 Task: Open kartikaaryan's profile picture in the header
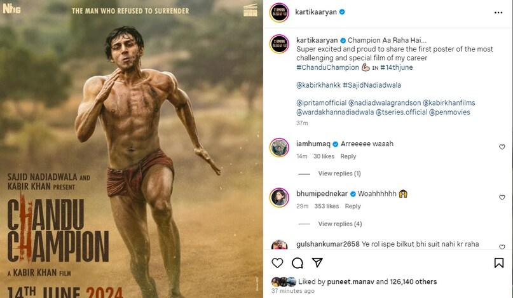click(279, 12)
